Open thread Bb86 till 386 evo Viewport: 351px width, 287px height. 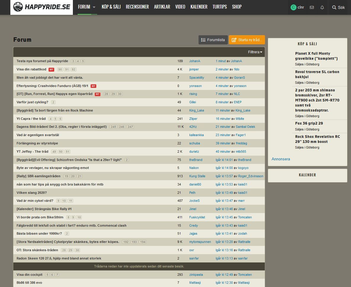tap(29, 283)
